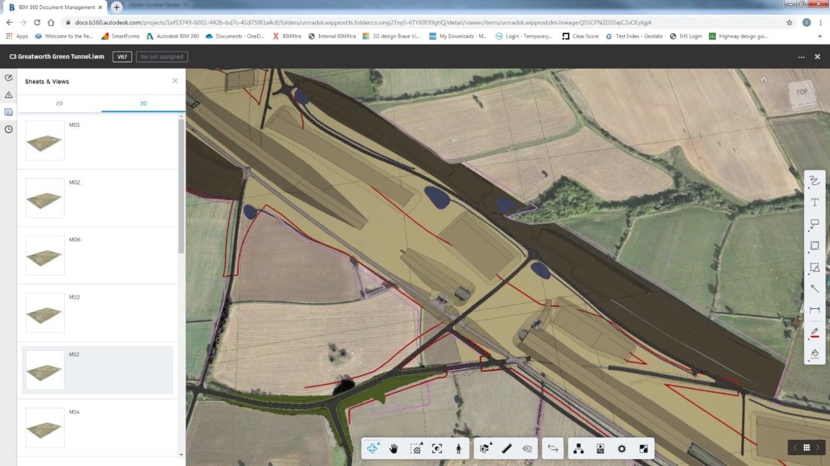This screenshot has height=466, width=830.
Task: Open the more options ellipsis menu
Action: (801, 57)
